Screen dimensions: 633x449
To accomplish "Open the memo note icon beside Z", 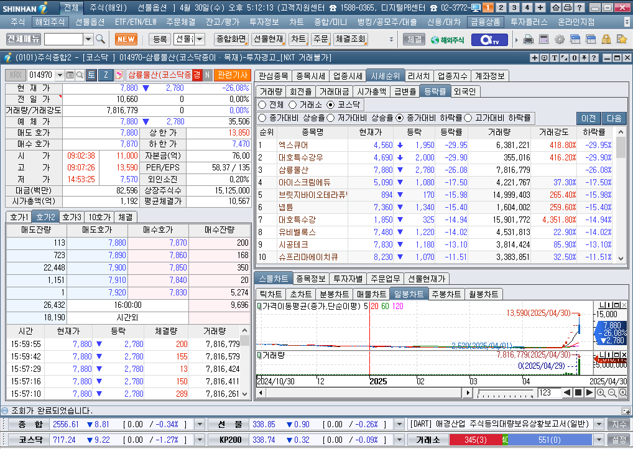I will tap(119, 75).
